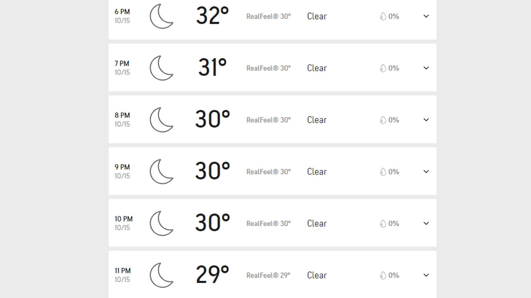Click the moon icon for 6 PM

coord(161,16)
